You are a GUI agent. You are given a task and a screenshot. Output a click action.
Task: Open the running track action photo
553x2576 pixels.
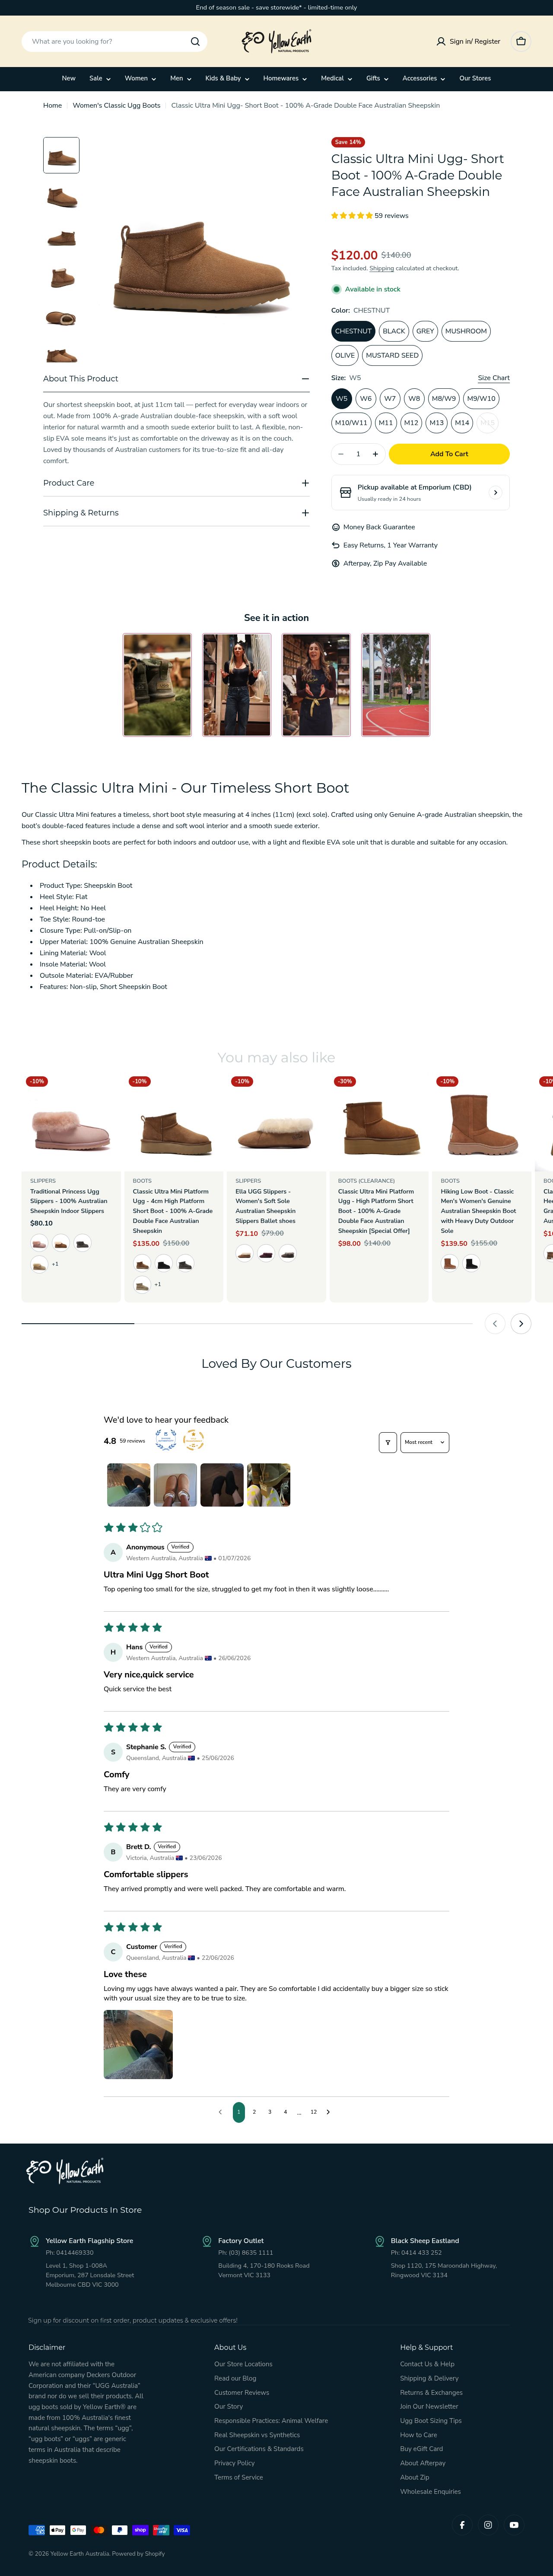[x=396, y=685]
